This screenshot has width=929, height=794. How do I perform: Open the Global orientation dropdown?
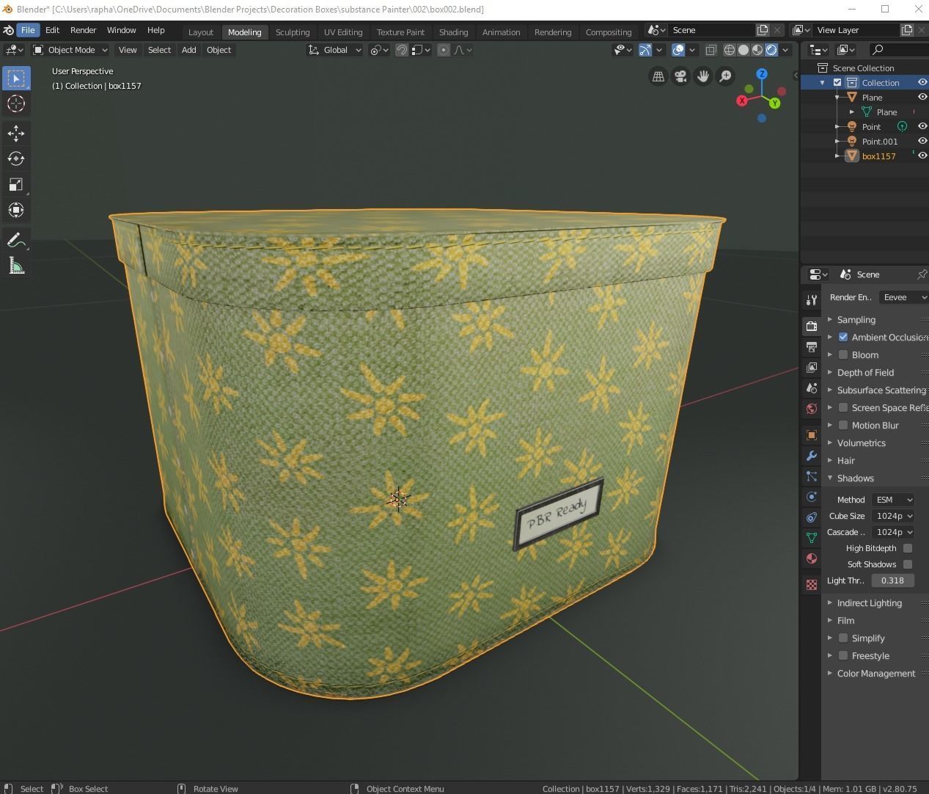335,50
